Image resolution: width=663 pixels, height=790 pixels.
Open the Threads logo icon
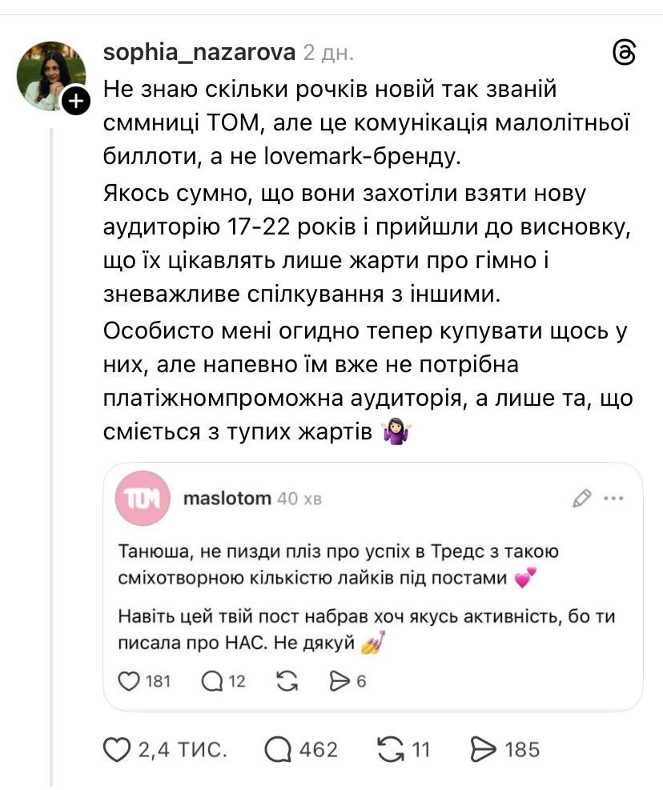[623, 54]
